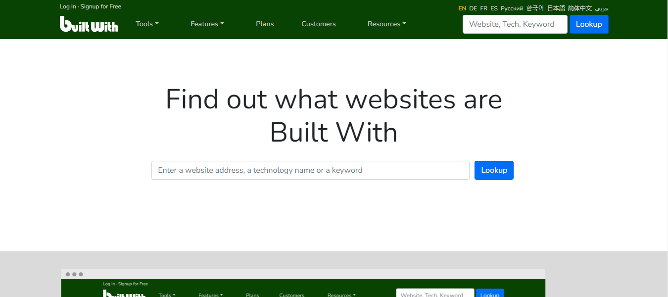Viewport: 668px width, 297px height.
Task: Select German (DE) language option
Action: (473, 8)
